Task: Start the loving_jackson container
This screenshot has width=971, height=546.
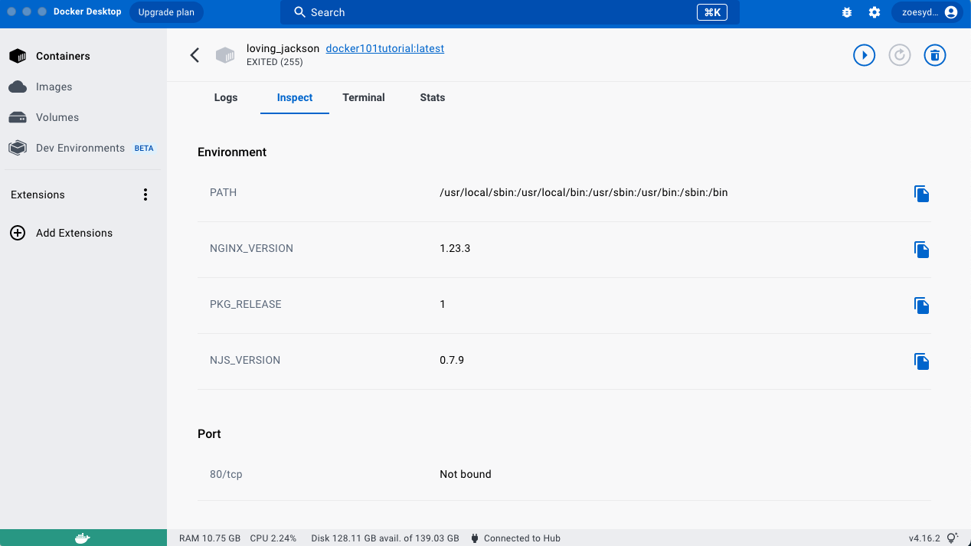Action: (x=864, y=55)
